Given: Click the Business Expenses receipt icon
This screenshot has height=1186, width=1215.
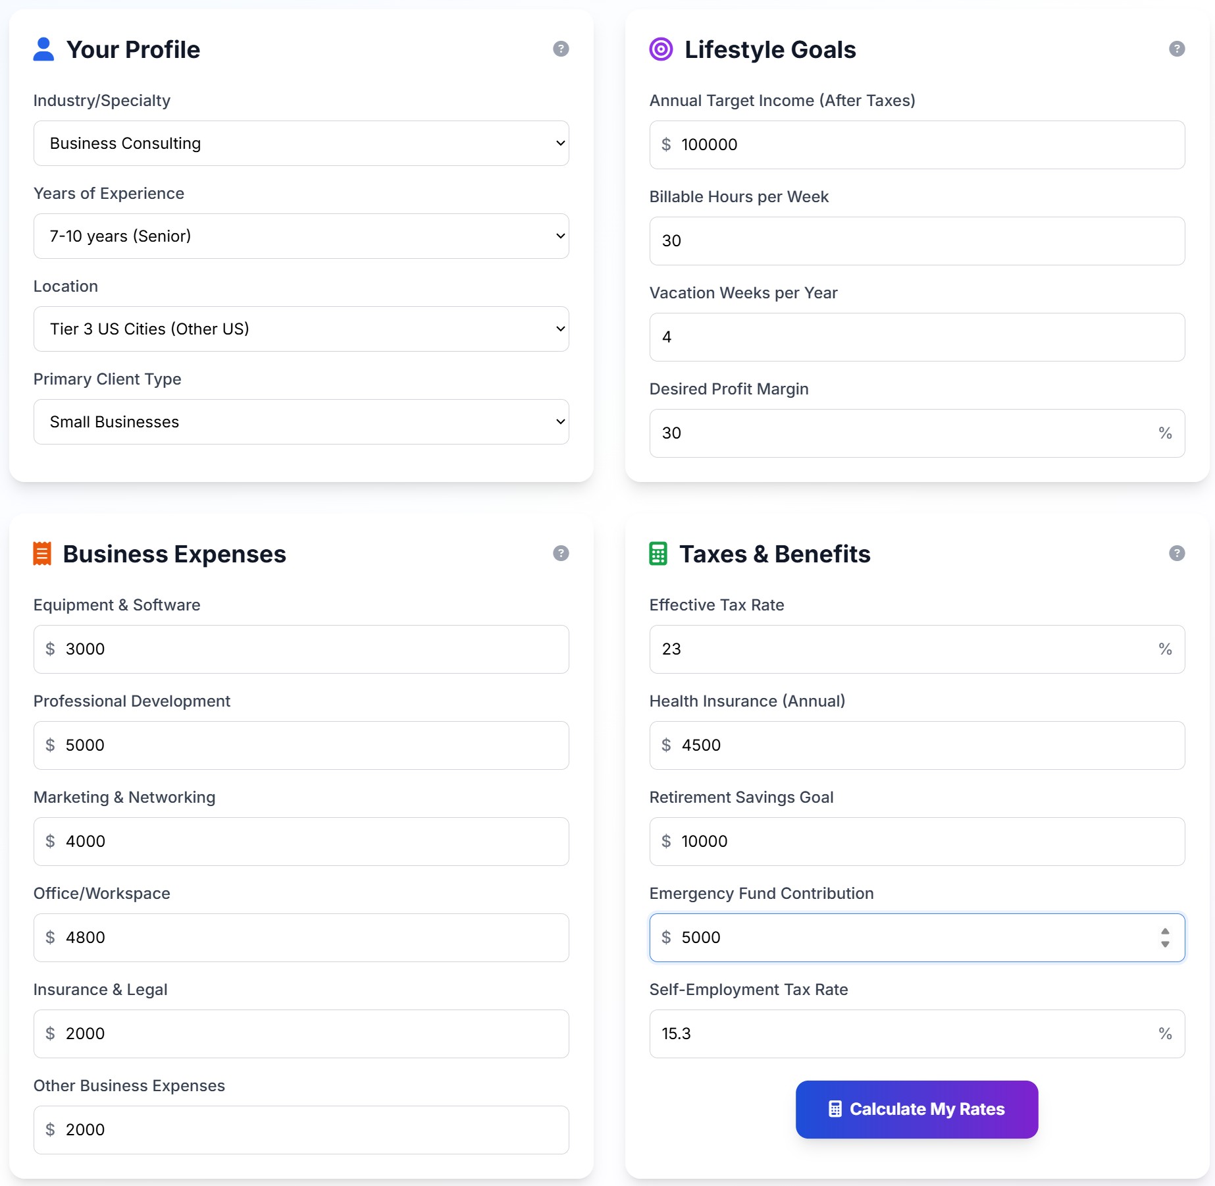Looking at the screenshot, I should point(43,553).
